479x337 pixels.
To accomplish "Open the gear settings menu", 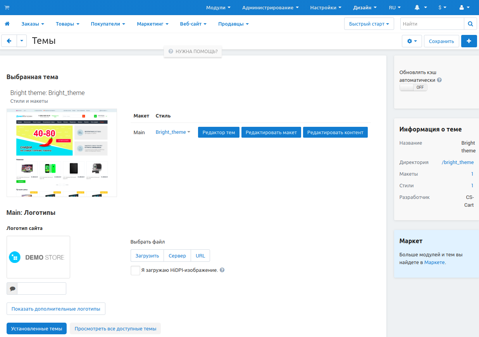I will click(412, 41).
